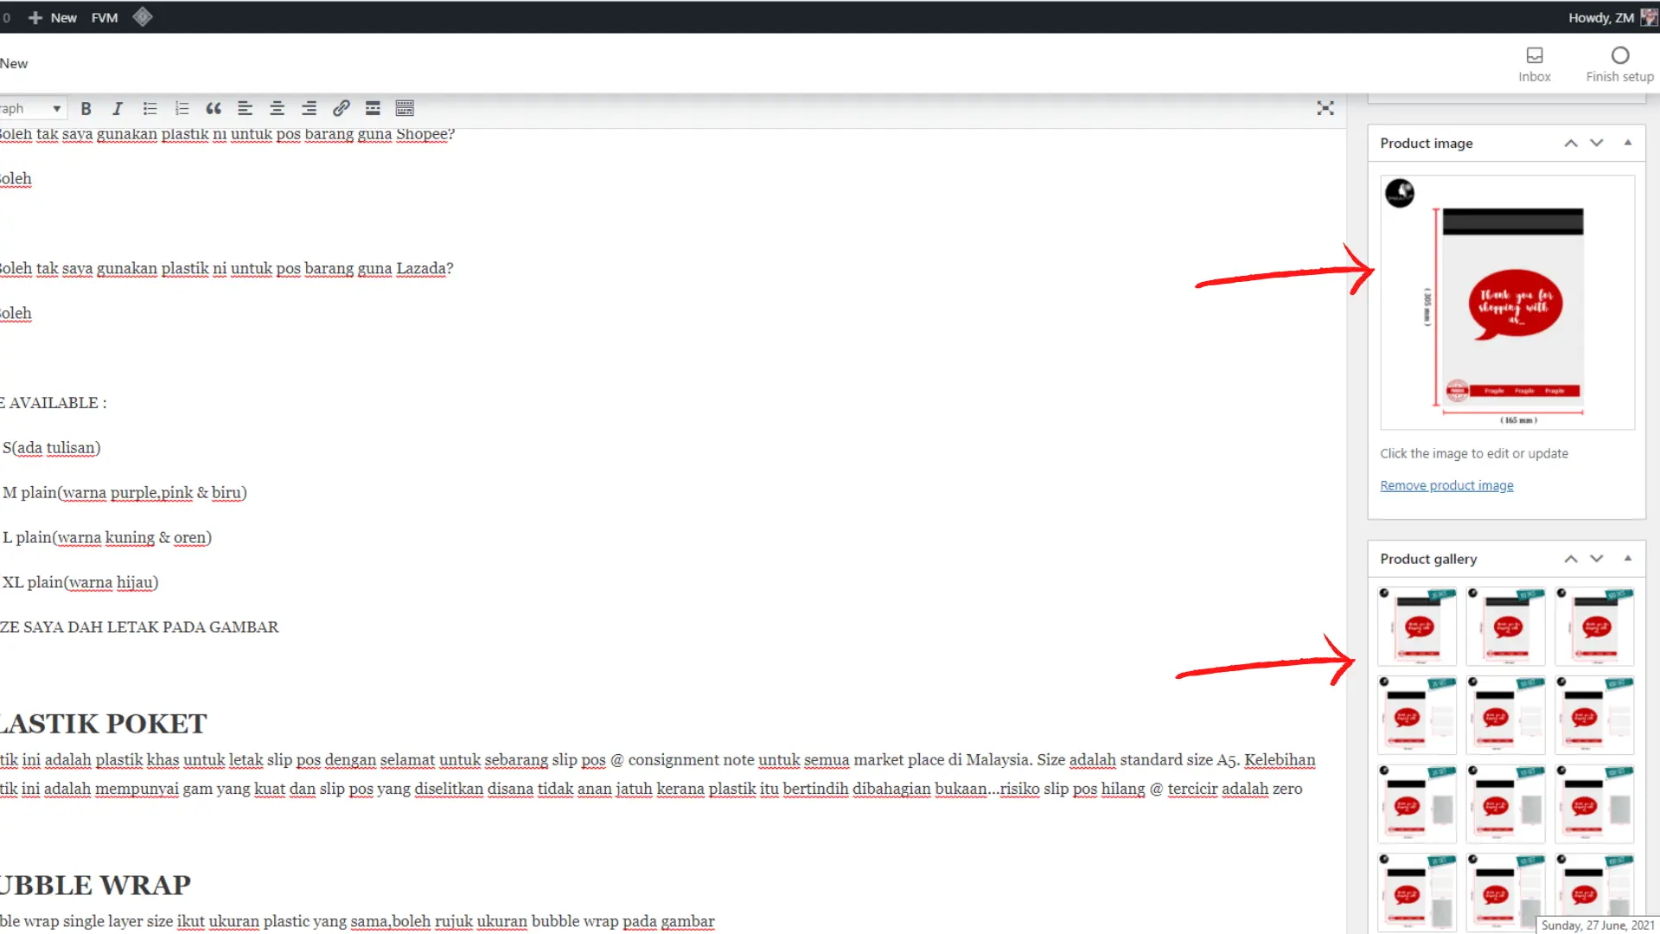This screenshot has height=934, width=1660.
Task: Select first gallery thumbnail in bottom row
Action: 1417,892
